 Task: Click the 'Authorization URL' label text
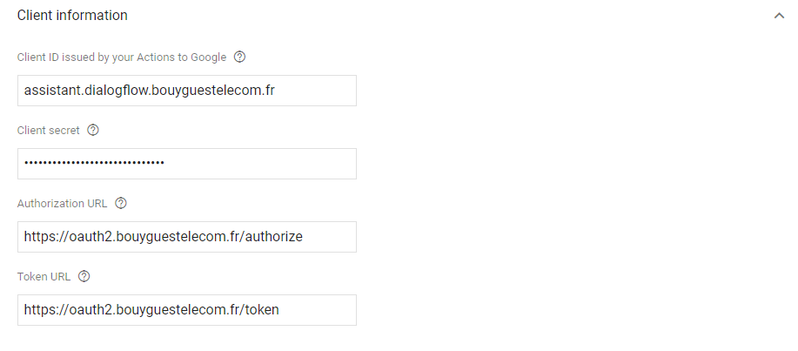coord(63,204)
